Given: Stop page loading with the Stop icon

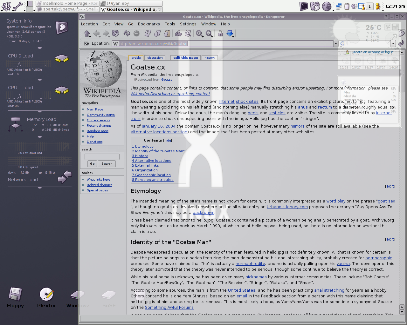Looking at the screenshot, I should pyautogui.click(x=136, y=33).
